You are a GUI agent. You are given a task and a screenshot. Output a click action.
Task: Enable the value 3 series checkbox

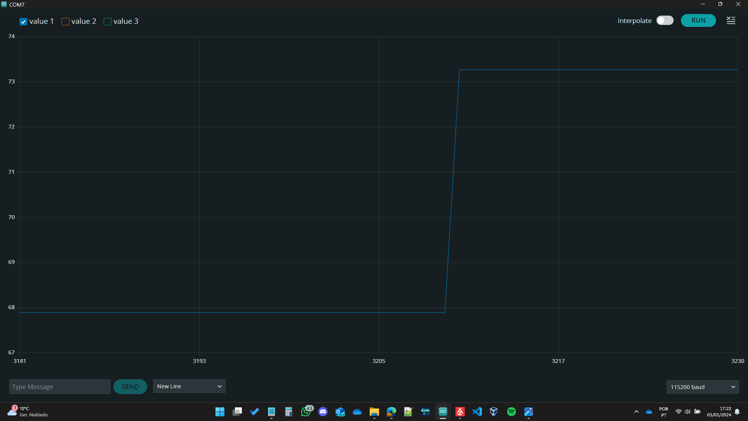pyautogui.click(x=108, y=22)
